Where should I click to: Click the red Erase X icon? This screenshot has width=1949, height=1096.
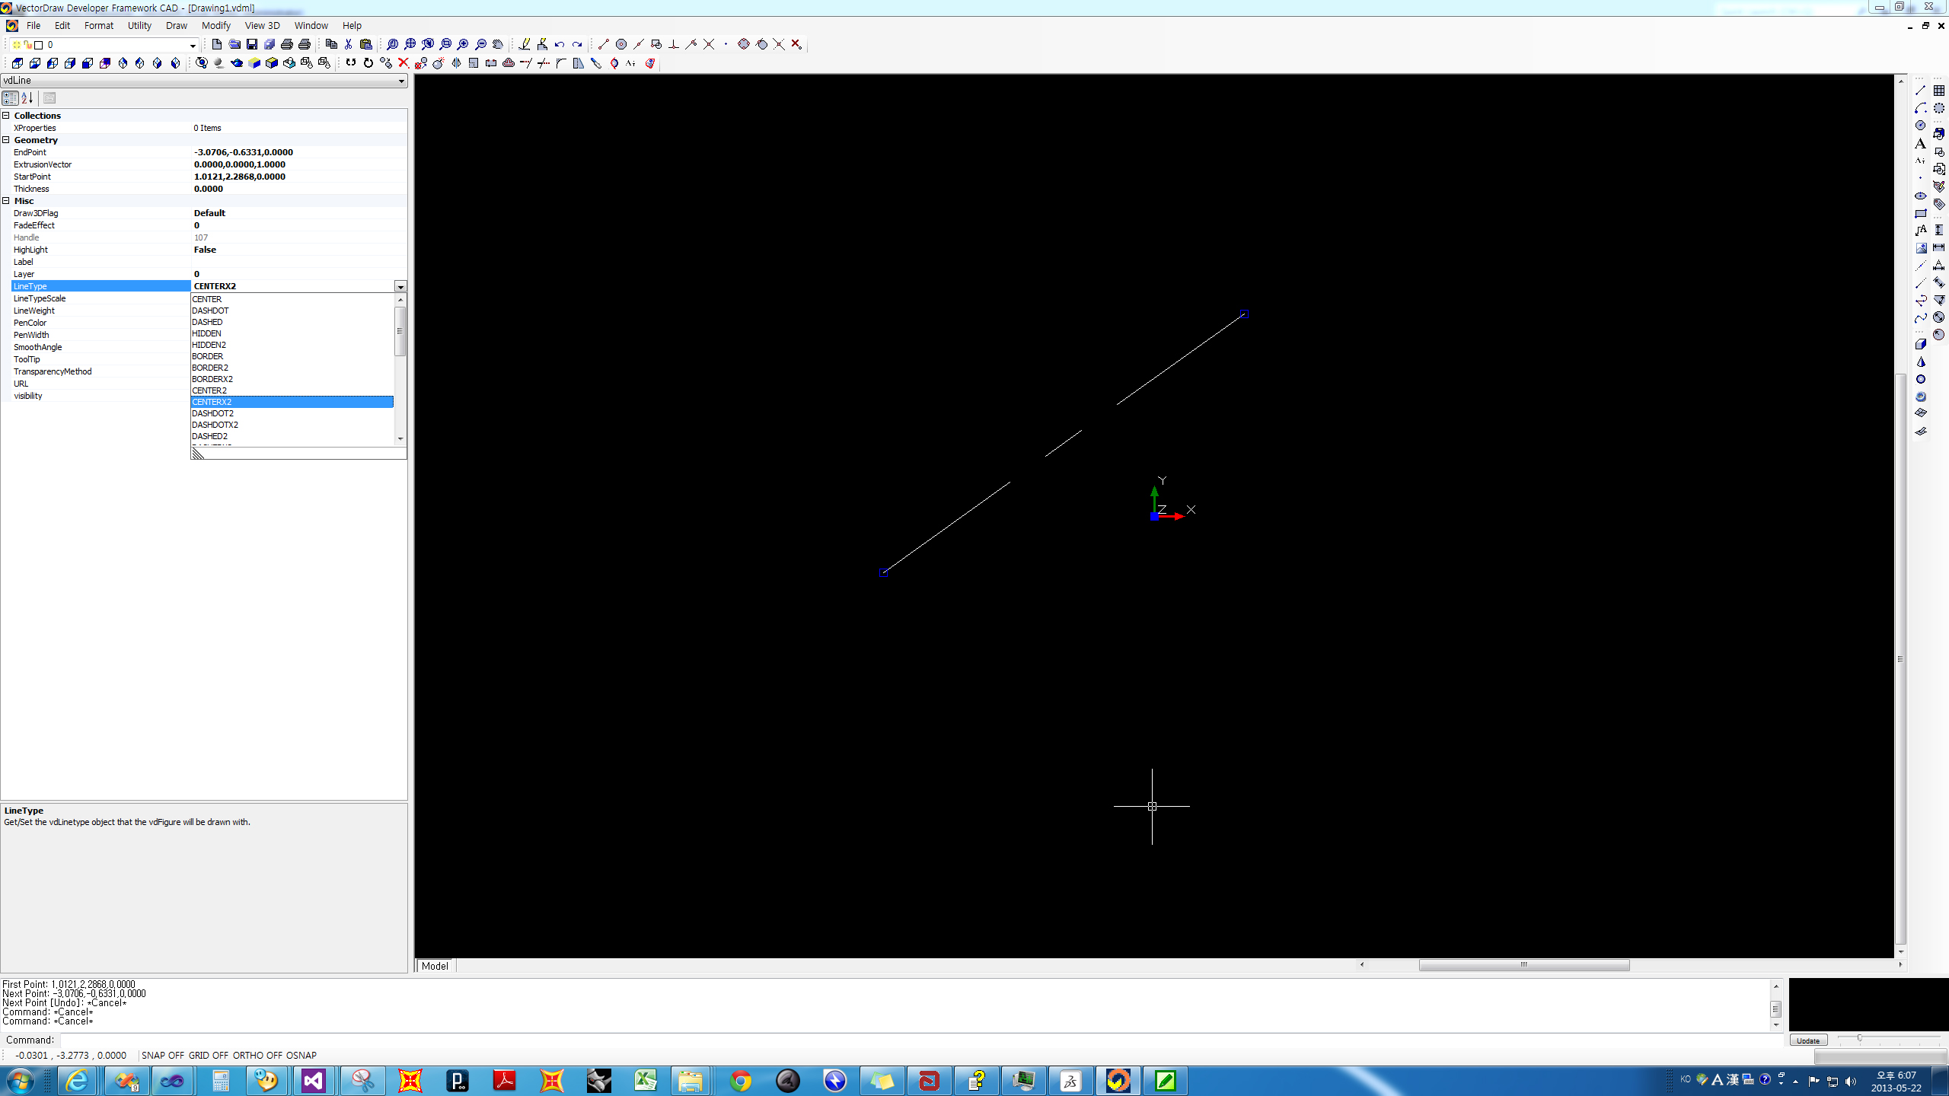click(x=404, y=63)
